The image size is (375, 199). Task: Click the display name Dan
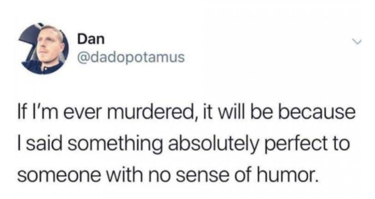91,39
